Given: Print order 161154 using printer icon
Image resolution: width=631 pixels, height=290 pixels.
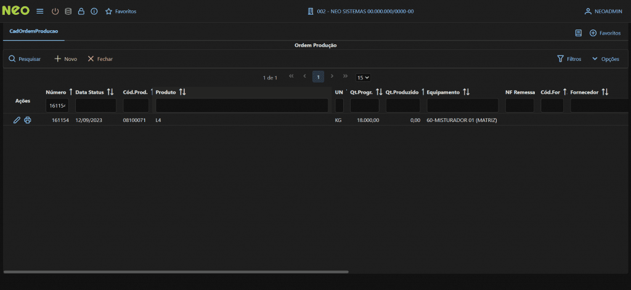Looking at the screenshot, I should tap(28, 120).
